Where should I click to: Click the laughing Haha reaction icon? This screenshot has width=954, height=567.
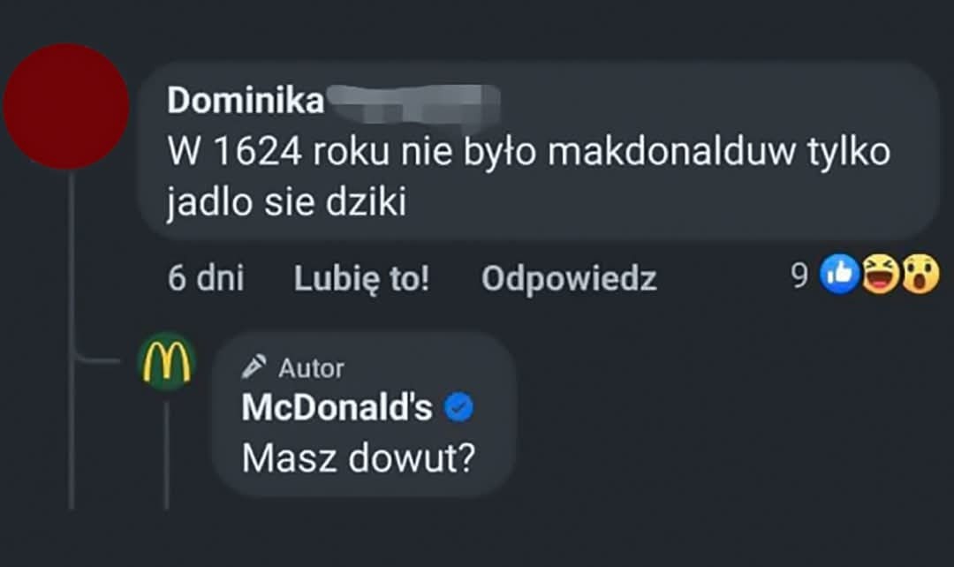pyautogui.click(x=879, y=276)
